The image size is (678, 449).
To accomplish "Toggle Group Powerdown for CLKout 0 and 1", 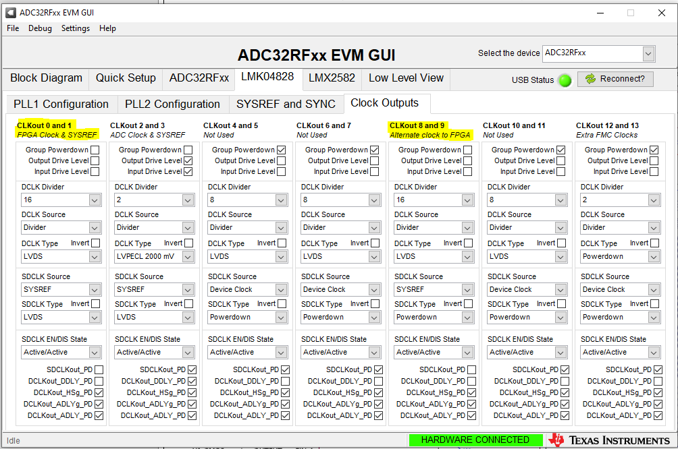I will [x=95, y=150].
